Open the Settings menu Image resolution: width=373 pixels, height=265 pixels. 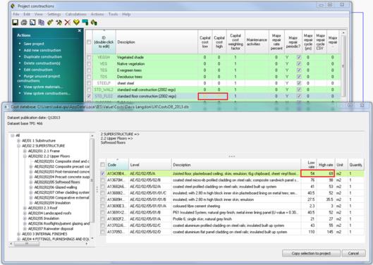pos(54,14)
